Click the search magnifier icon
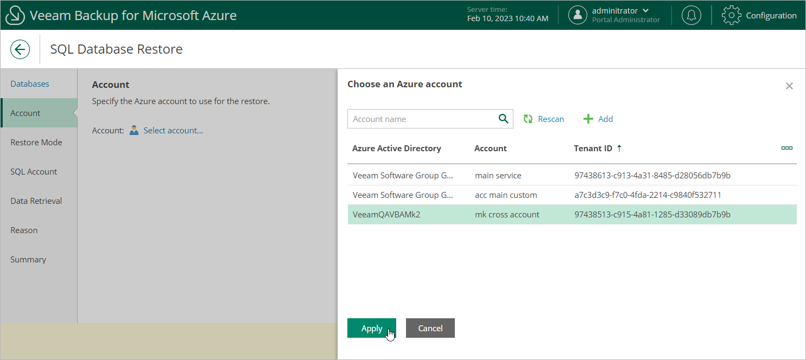 (503, 119)
